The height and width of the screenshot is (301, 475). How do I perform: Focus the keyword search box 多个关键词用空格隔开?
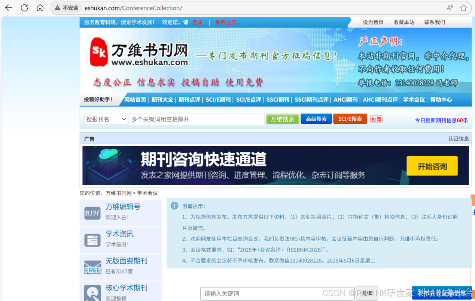(x=197, y=119)
